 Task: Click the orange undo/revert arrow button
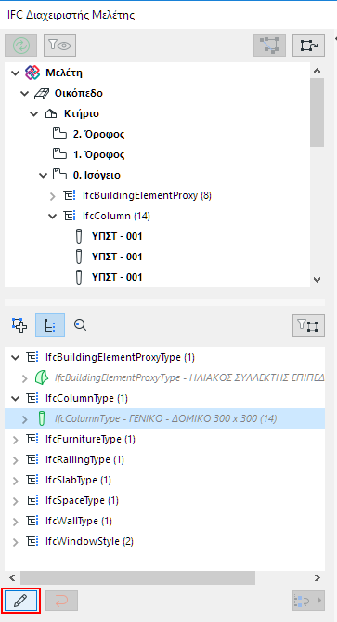click(x=62, y=601)
